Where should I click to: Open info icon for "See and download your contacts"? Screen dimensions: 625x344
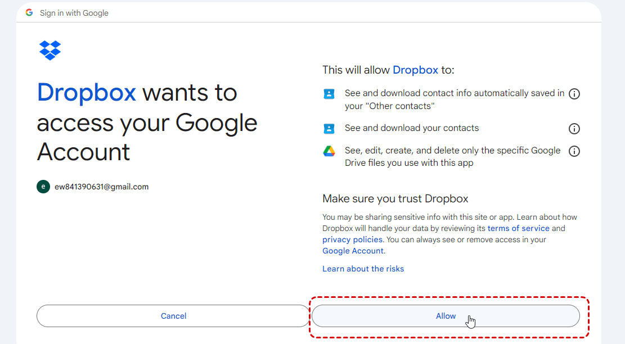click(x=574, y=129)
